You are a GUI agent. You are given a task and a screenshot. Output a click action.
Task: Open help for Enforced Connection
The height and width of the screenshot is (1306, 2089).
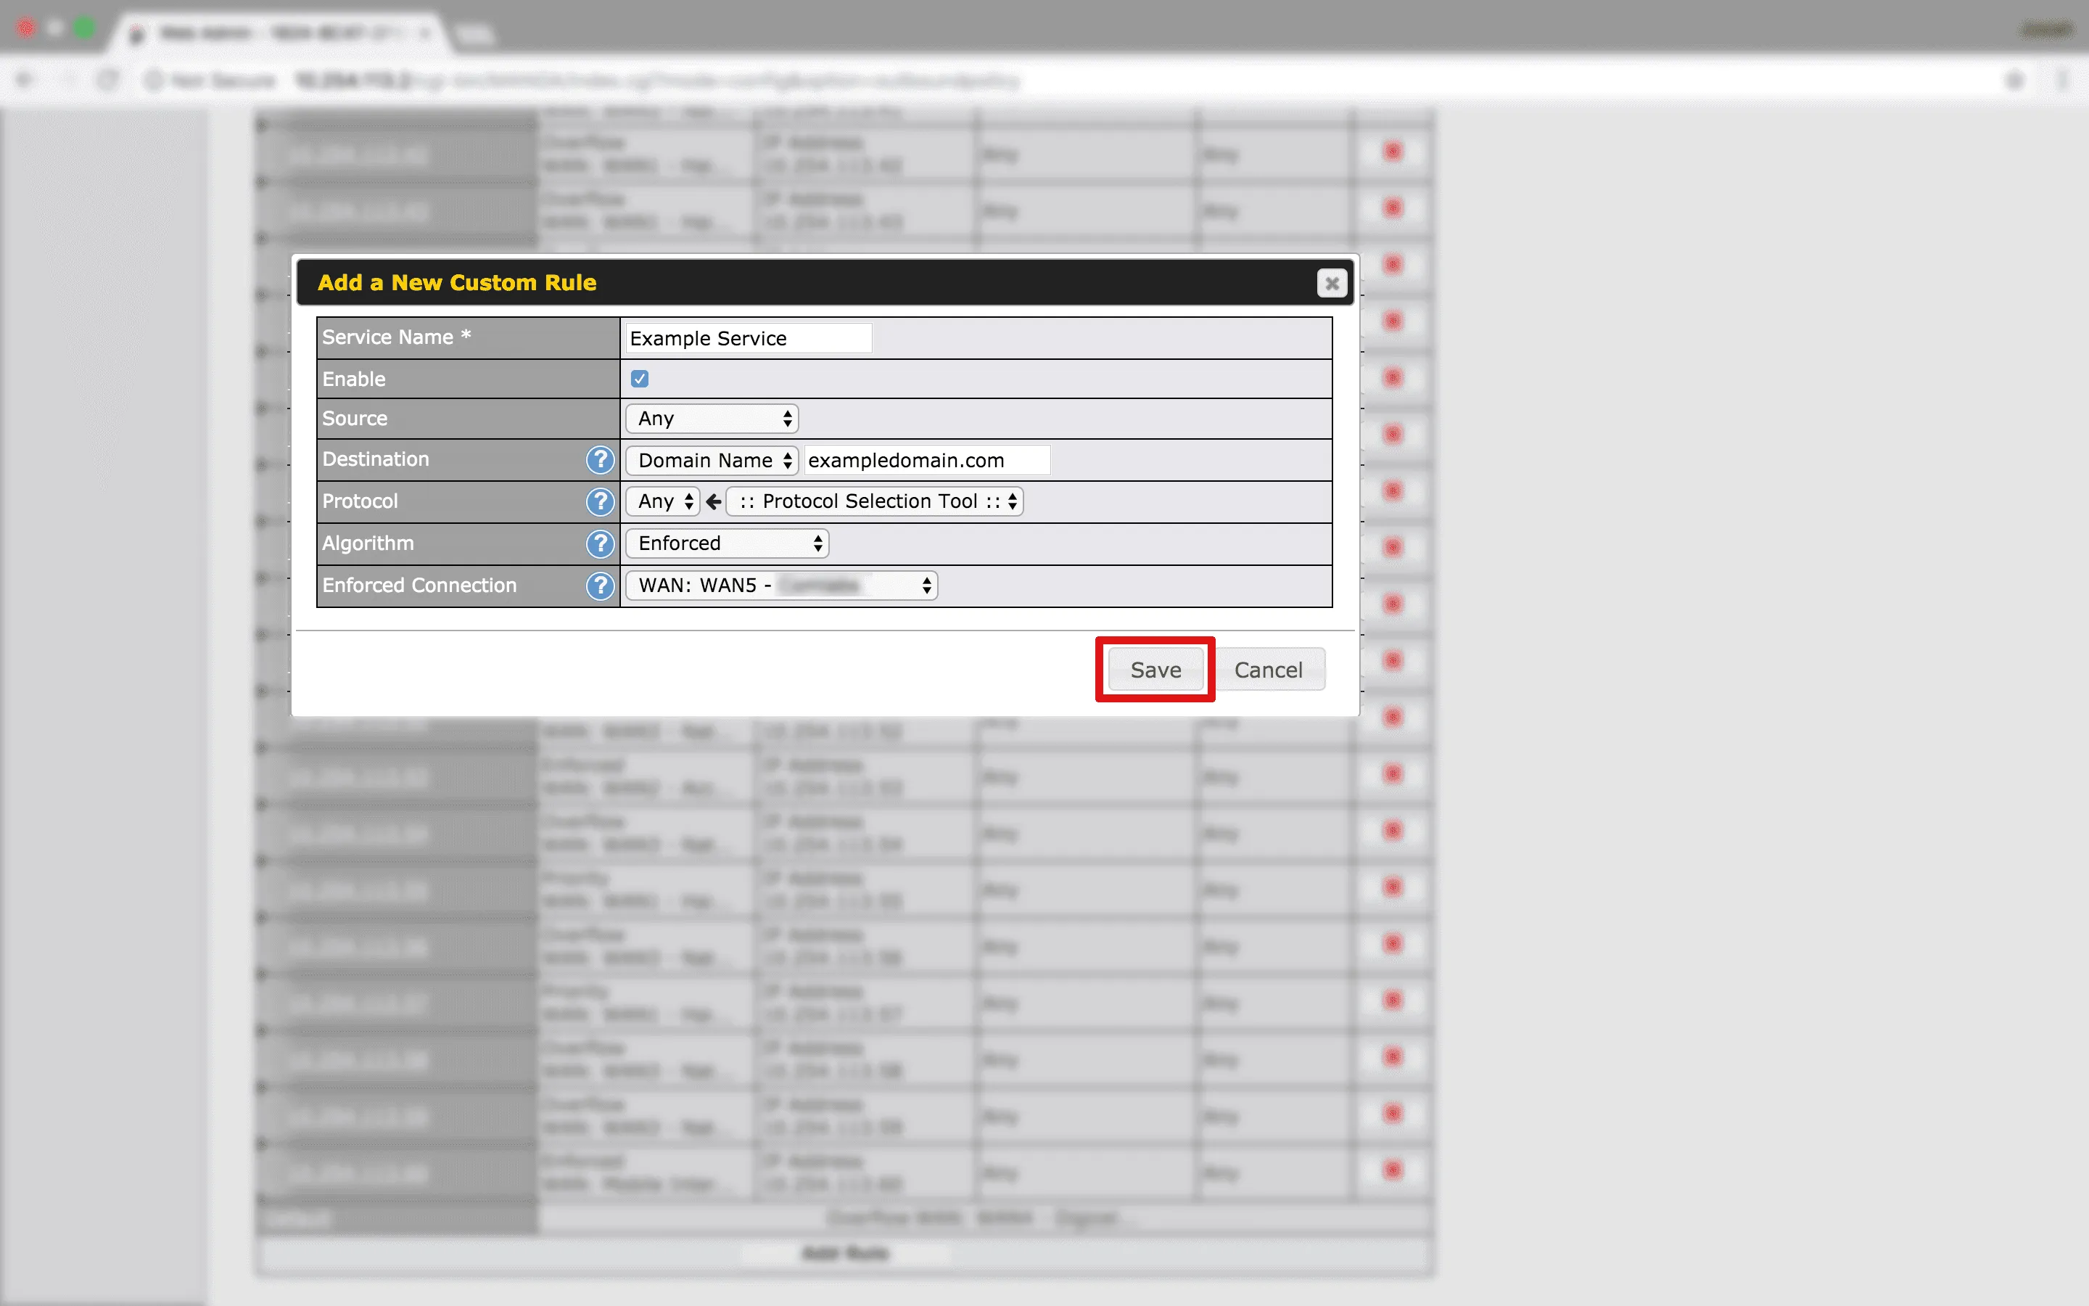[600, 586]
